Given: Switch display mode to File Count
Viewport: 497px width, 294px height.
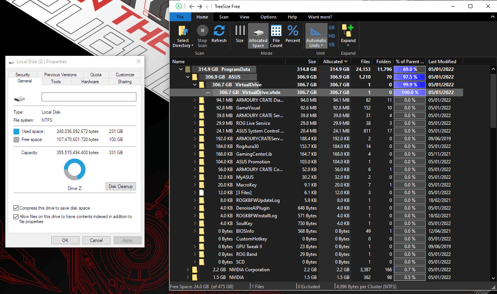Looking at the screenshot, I should [x=276, y=36].
